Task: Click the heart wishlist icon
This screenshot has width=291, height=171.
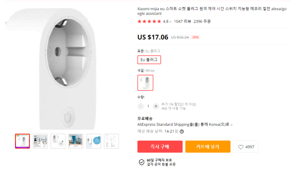Action: click(x=241, y=147)
